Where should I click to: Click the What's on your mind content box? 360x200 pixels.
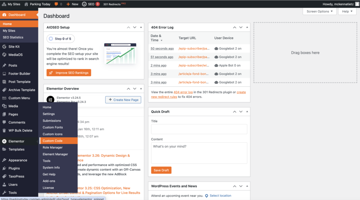coord(199,153)
